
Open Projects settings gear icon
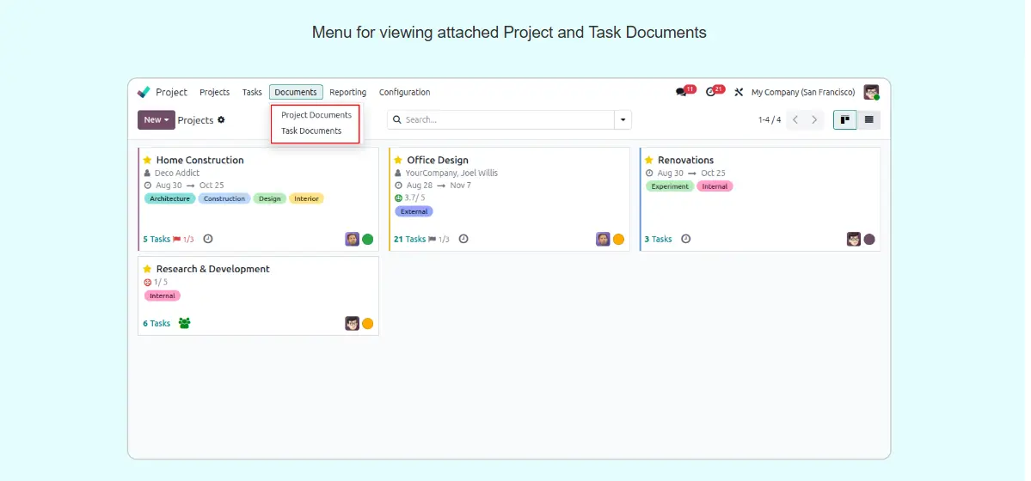(x=221, y=120)
